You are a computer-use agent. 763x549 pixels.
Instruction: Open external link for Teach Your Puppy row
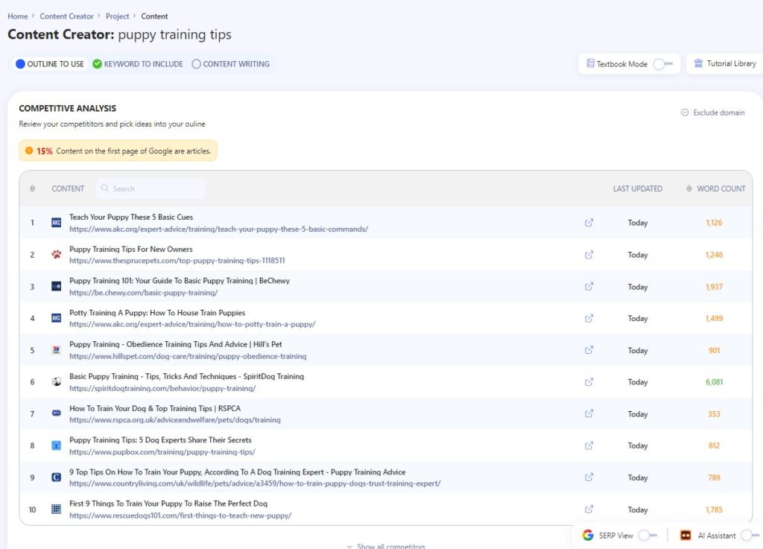click(x=589, y=223)
